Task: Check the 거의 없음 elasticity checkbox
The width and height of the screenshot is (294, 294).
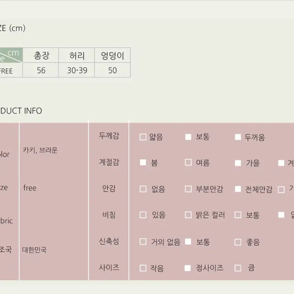Action: point(143,242)
